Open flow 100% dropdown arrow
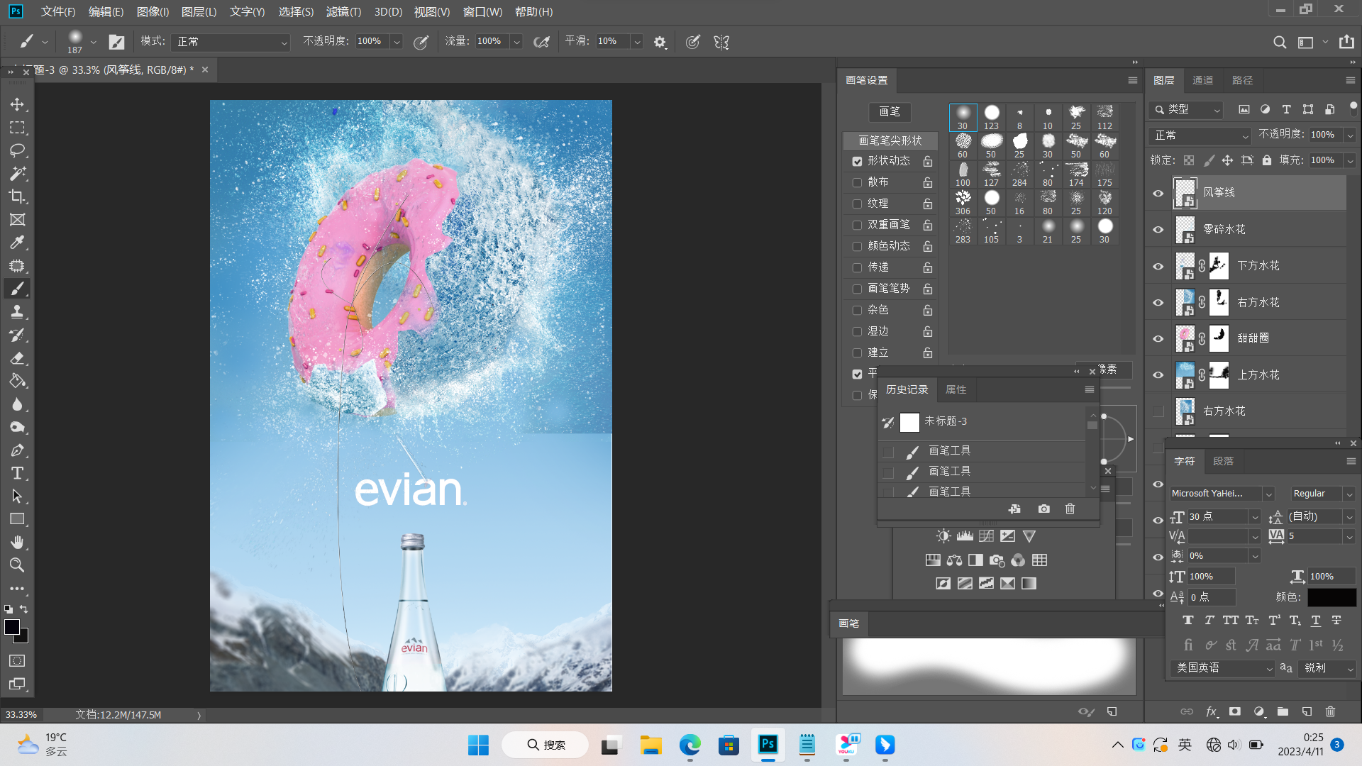 (x=517, y=42)
